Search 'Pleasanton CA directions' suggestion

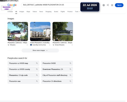57,81
